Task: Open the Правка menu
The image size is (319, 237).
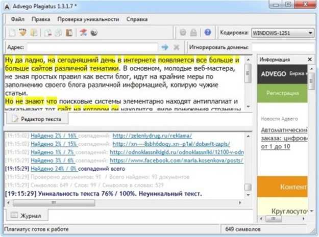Action: 41,19
